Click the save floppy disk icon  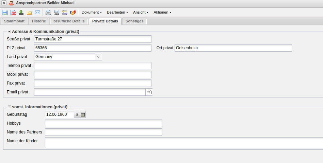coord(5,13)
